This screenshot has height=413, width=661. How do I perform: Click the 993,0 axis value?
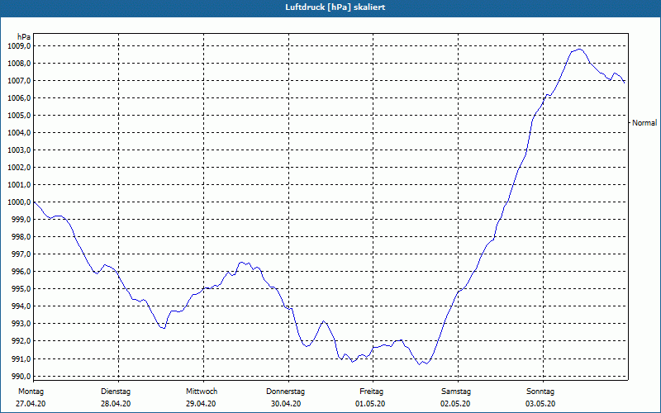(21, 324)
